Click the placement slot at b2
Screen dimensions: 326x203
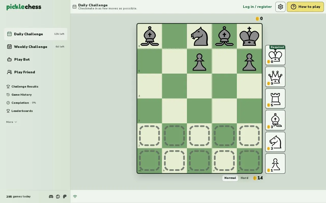[174, 136]
